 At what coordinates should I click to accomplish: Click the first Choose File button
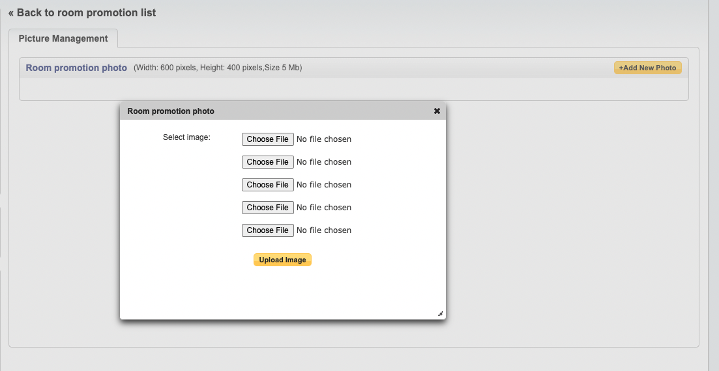tap(267, 139)
